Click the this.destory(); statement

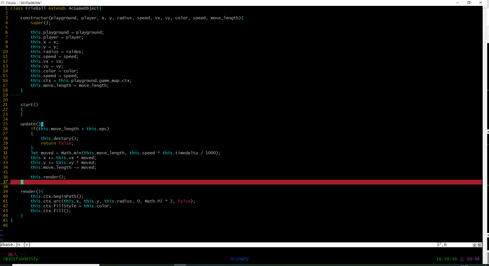pyautogui.click(x=60, y=139)
